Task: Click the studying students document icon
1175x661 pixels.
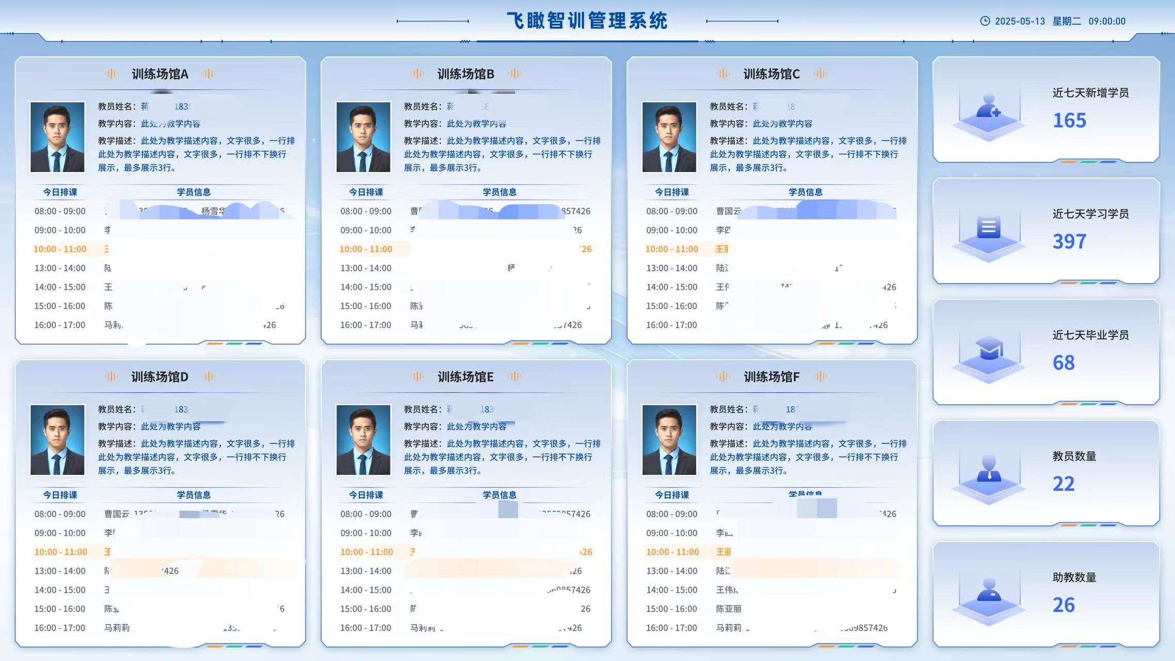Action: (x=989, y=227)
